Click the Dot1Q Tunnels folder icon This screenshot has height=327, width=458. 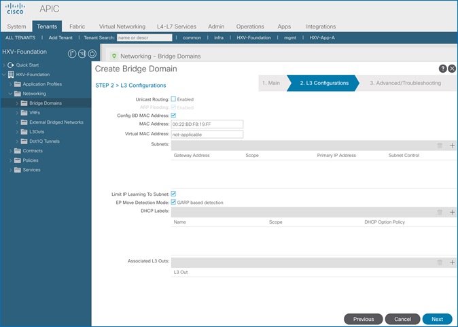point(24,141)
